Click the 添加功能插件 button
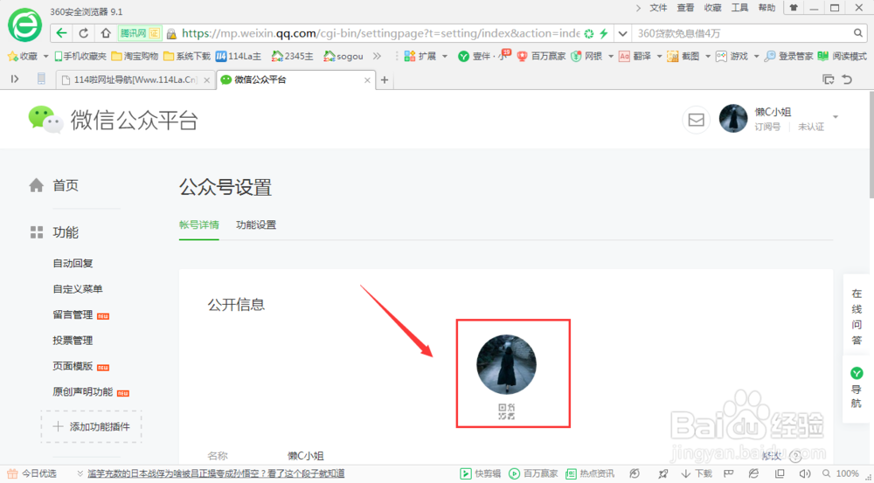Screen dimensions: 874x483 pyautogui.click(x=92, y=427)
